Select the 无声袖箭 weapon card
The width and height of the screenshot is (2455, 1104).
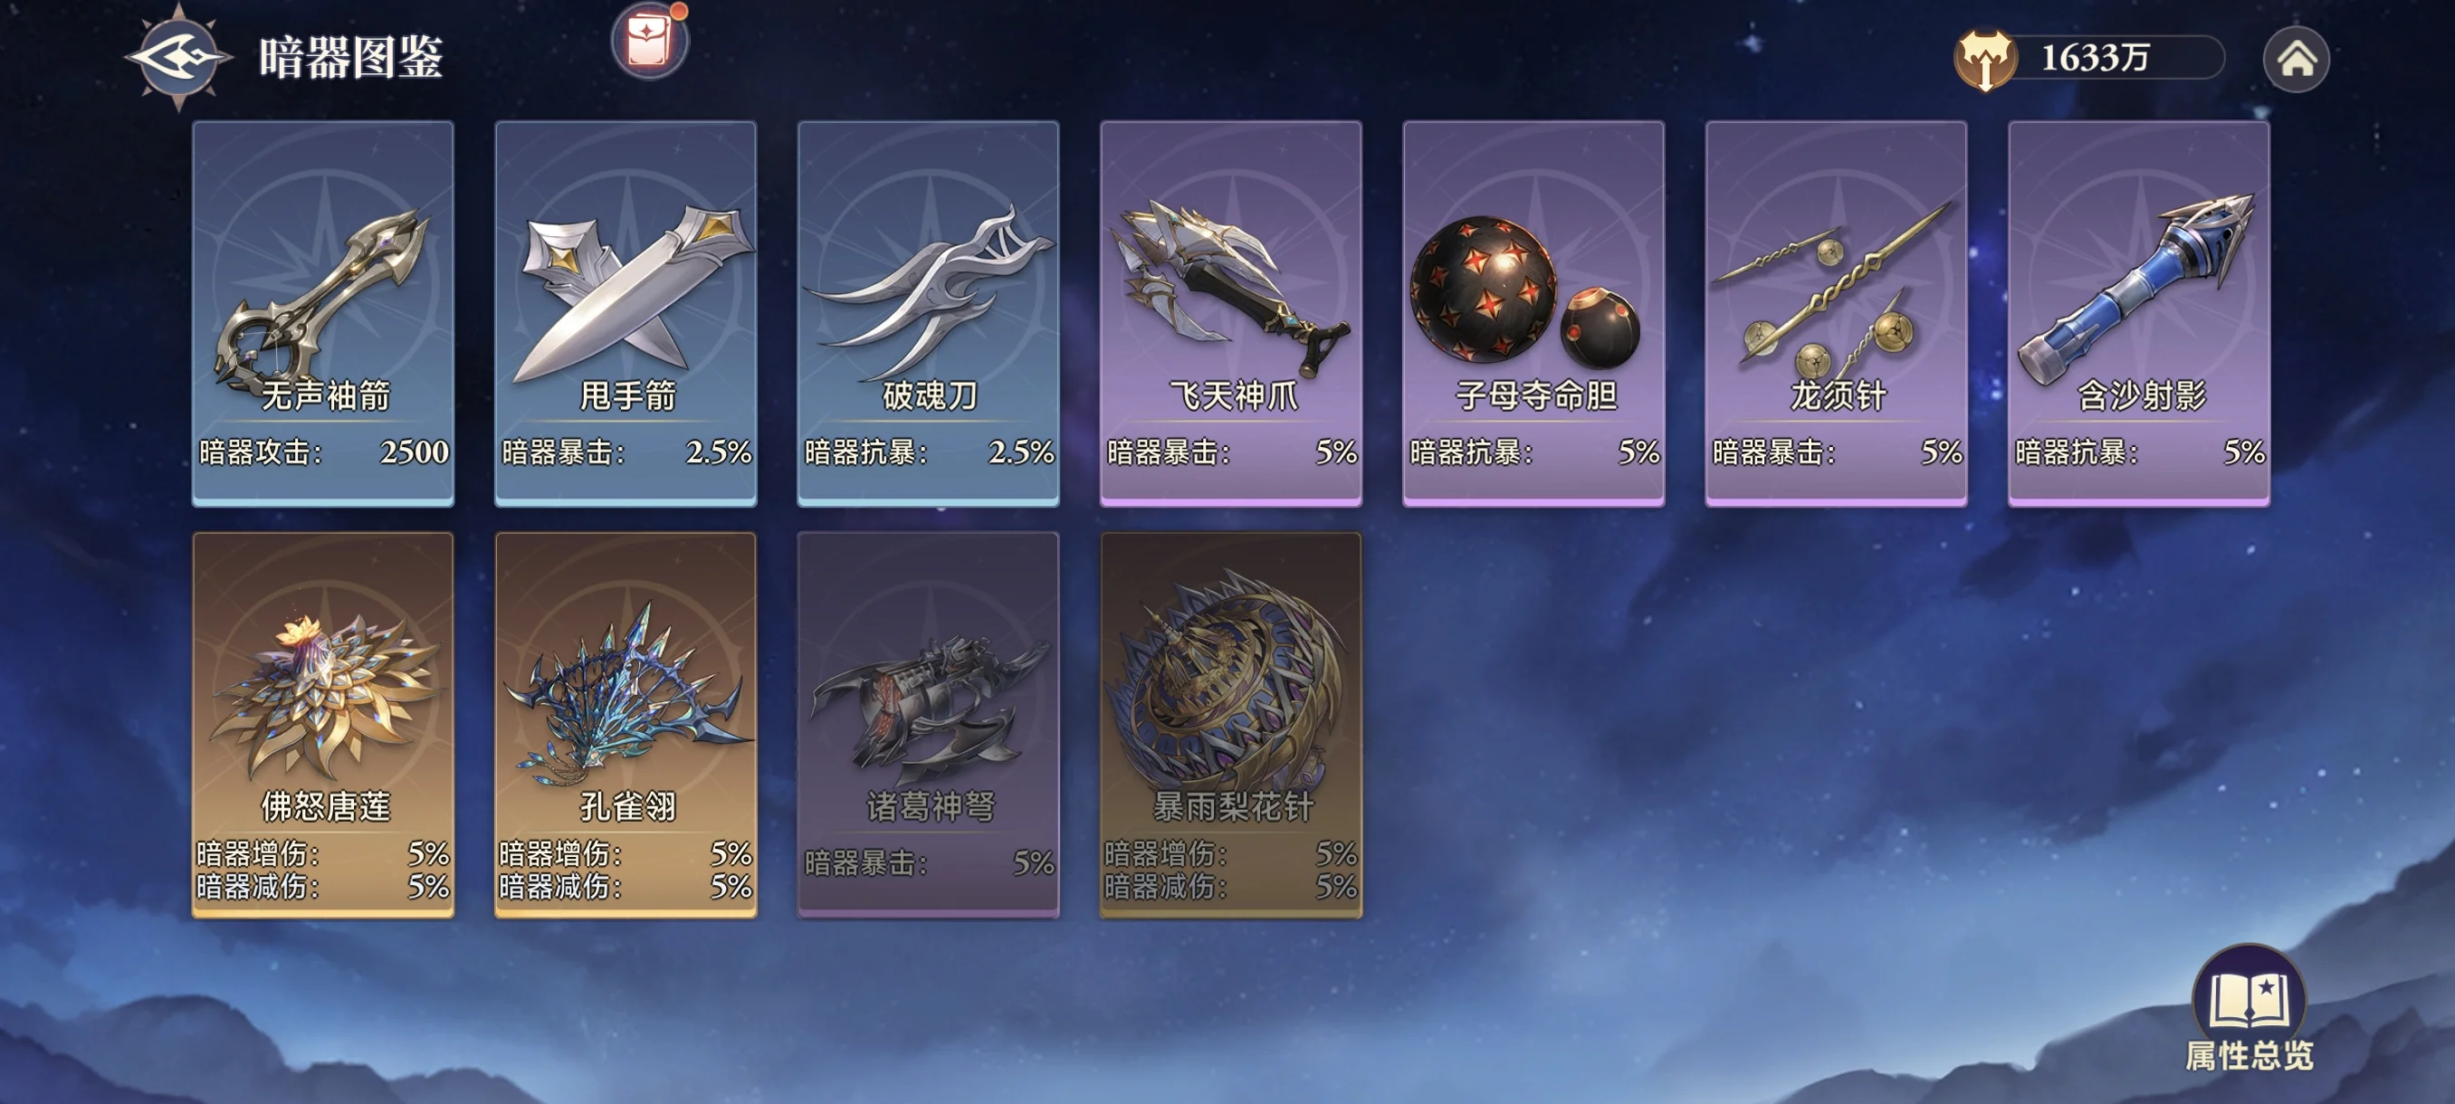tap(323, 313)
